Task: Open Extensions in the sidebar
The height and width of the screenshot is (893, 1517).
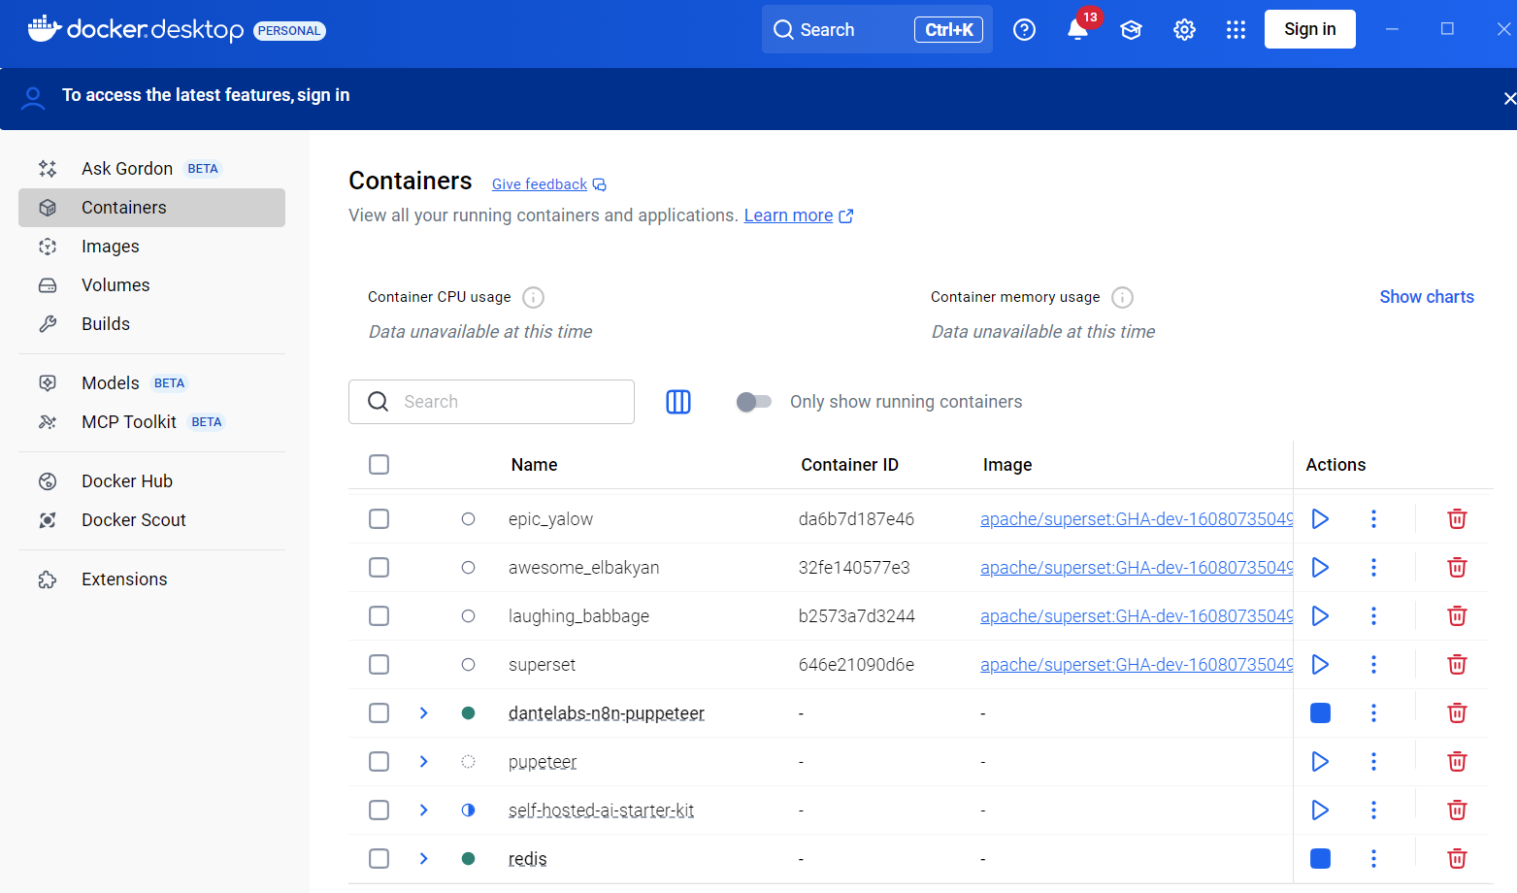Action: point(151,579)
